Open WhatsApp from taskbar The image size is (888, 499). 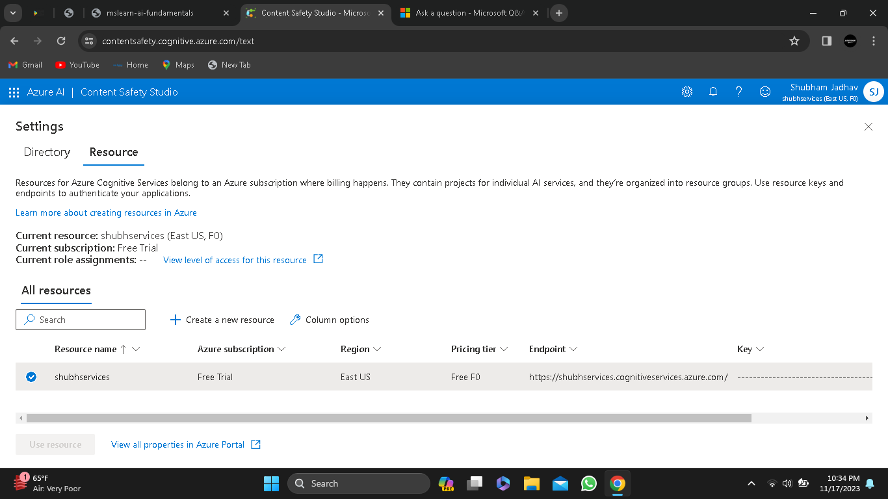pyautogui.click(x=589, y=483)
